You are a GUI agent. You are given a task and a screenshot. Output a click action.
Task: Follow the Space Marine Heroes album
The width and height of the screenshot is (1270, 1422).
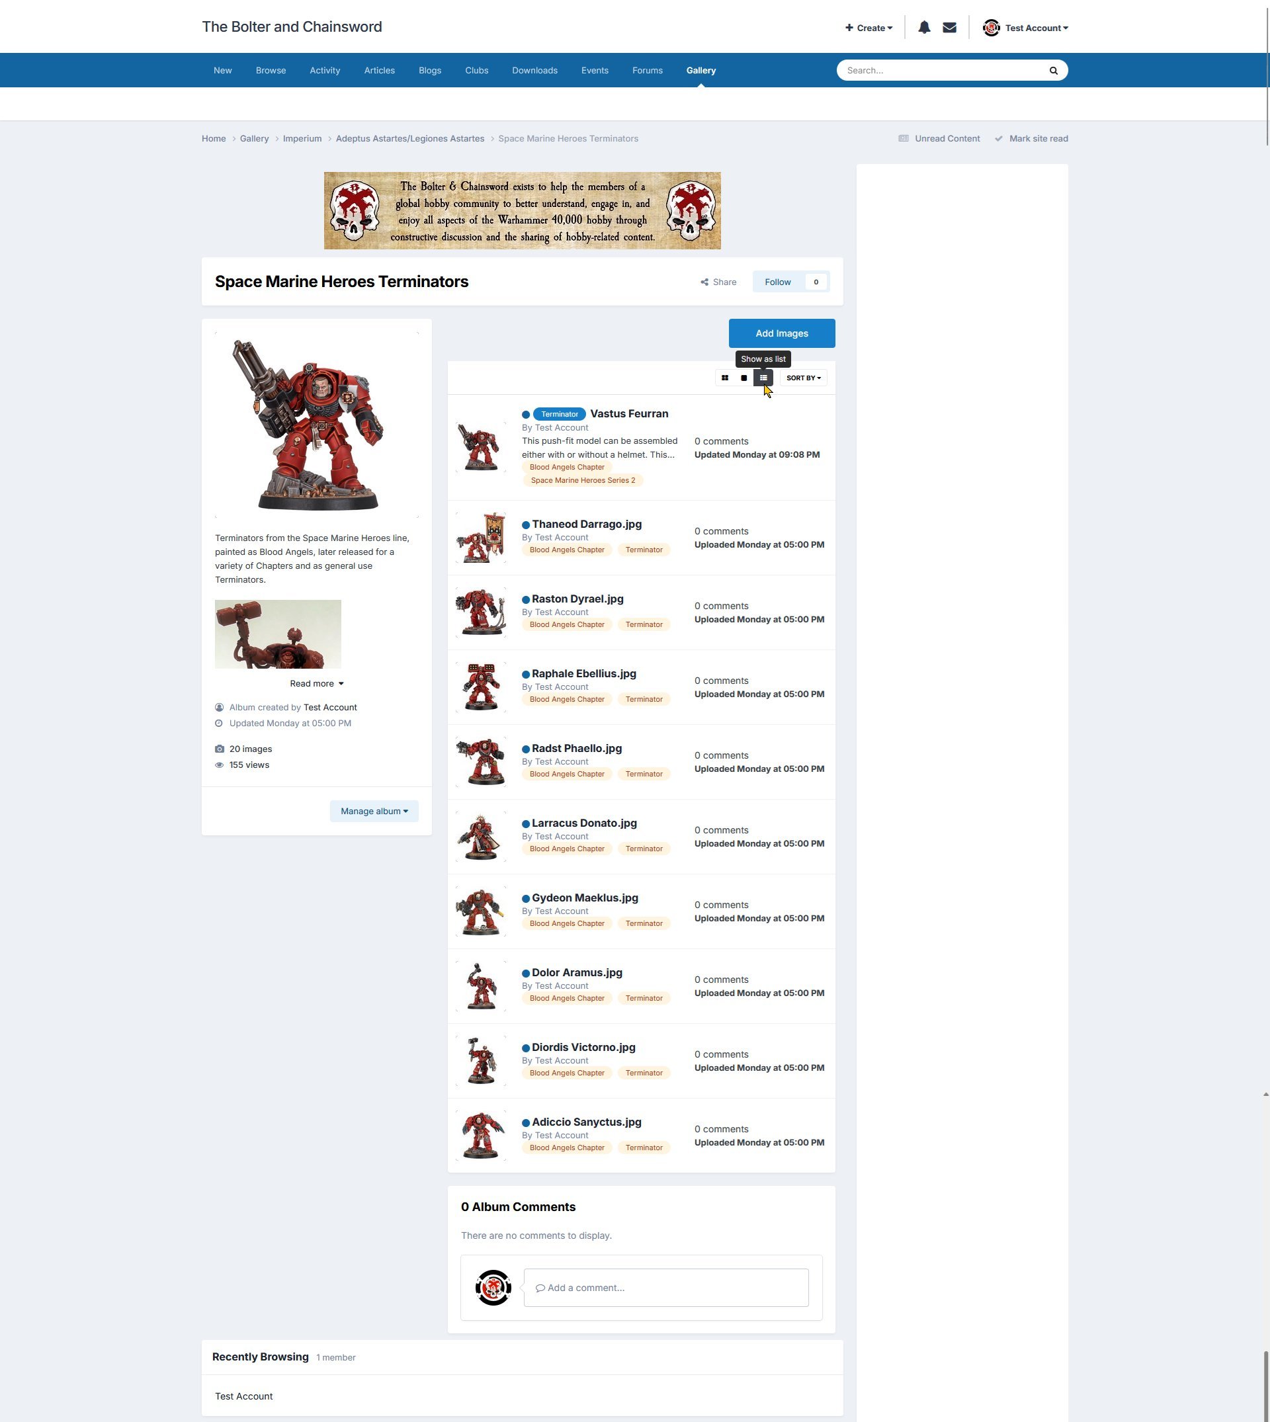[x=777, y=282]
